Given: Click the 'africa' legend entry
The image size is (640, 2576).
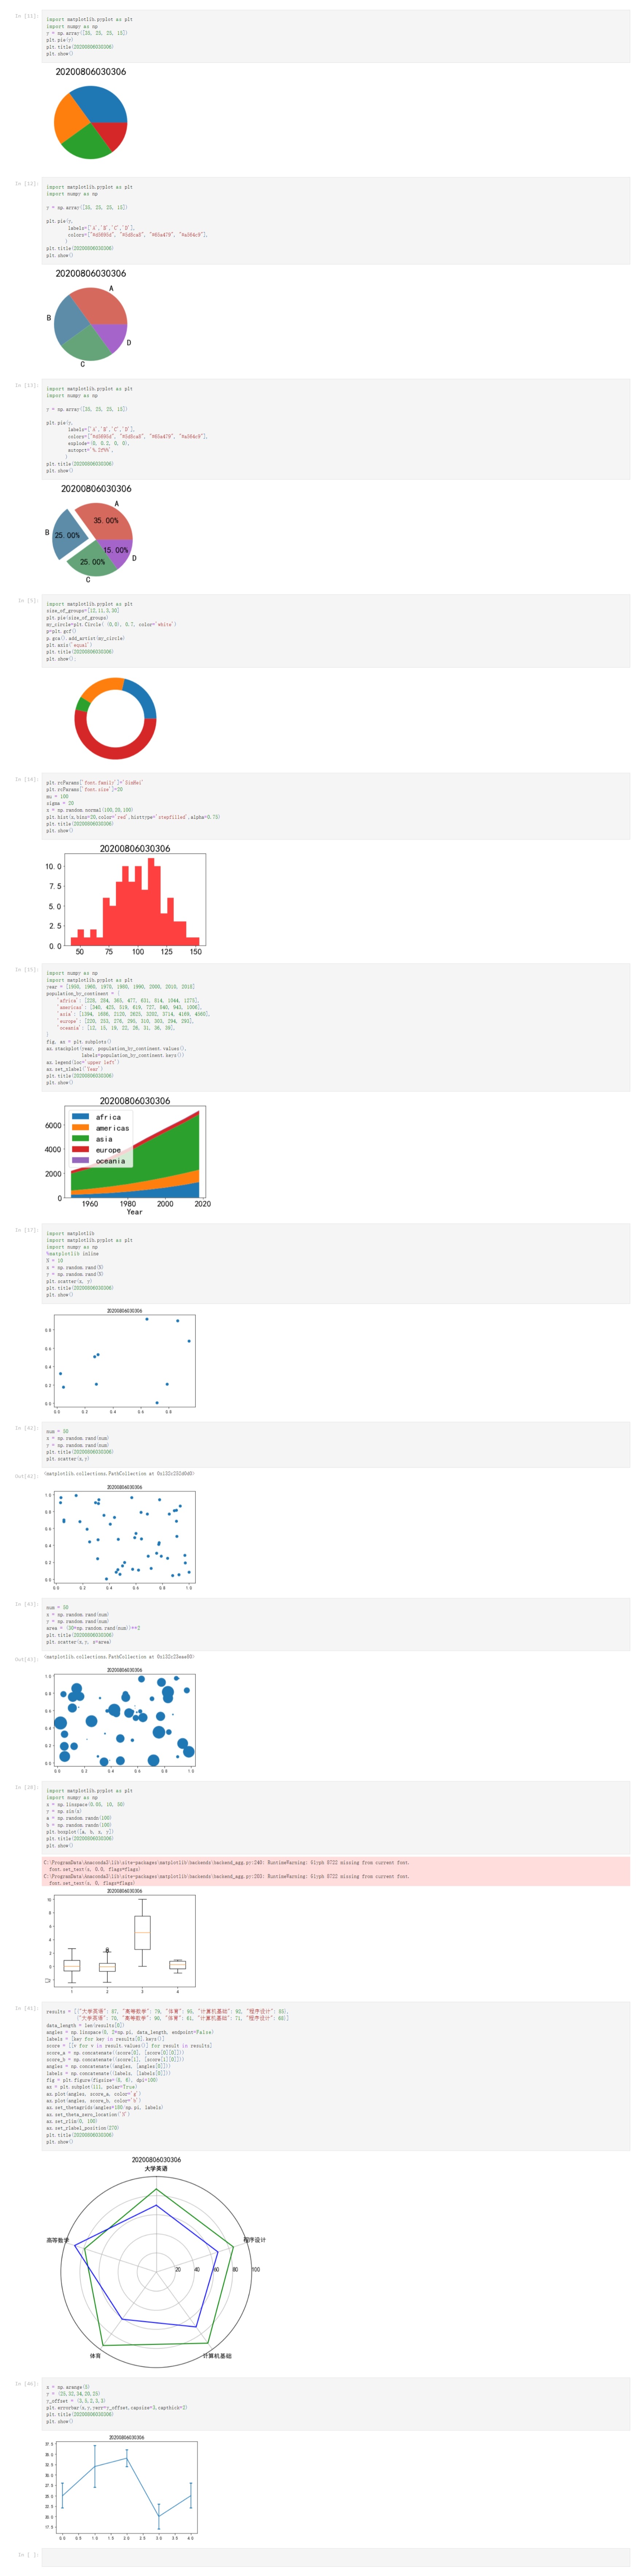Looking at the screenshot, I should coord(108,1117).
